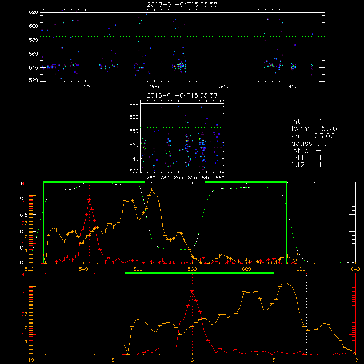The height and width of the screenshot is (364, 364).
Task: Select the 'ipt1 -1' parameter line
Action: point(306,158)
